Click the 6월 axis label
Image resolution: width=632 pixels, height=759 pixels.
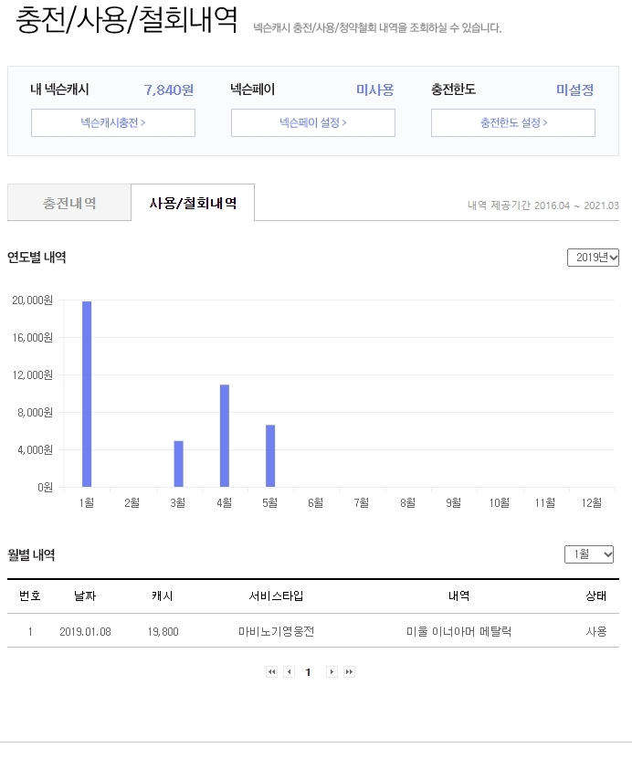click(315, 503)
